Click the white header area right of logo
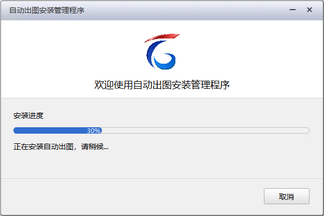 pyautogui.click(x=251, y=53)
